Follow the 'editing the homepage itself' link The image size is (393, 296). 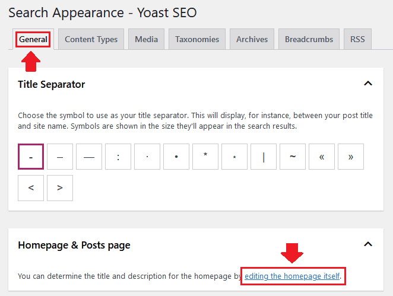(292, 276)
